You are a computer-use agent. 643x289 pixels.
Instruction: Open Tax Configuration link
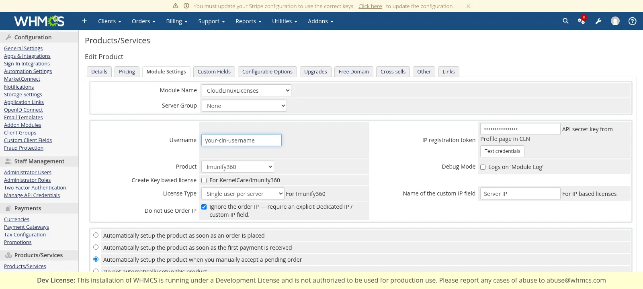25,234
